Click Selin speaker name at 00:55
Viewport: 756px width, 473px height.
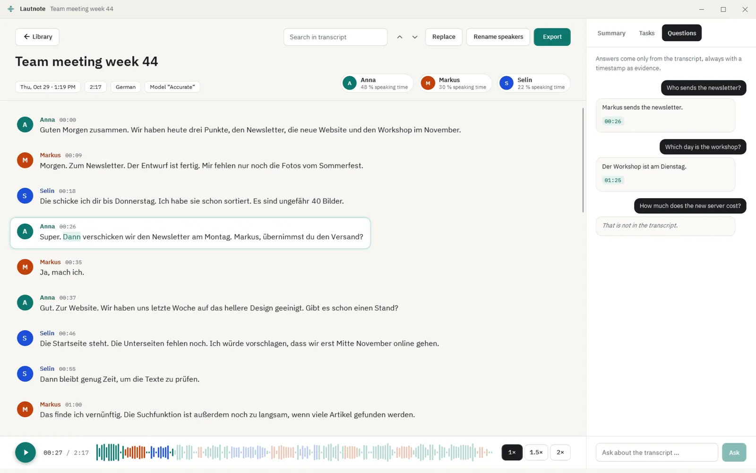click(x=47, y=368)
